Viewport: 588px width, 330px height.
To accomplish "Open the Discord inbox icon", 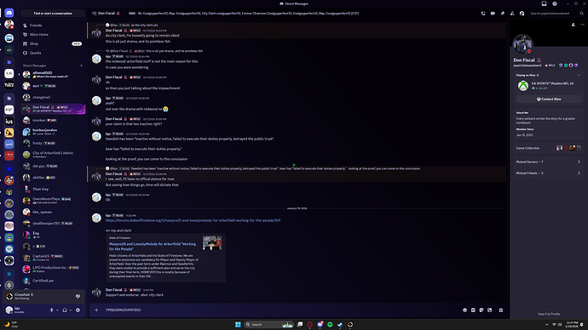I will (545, 3).
